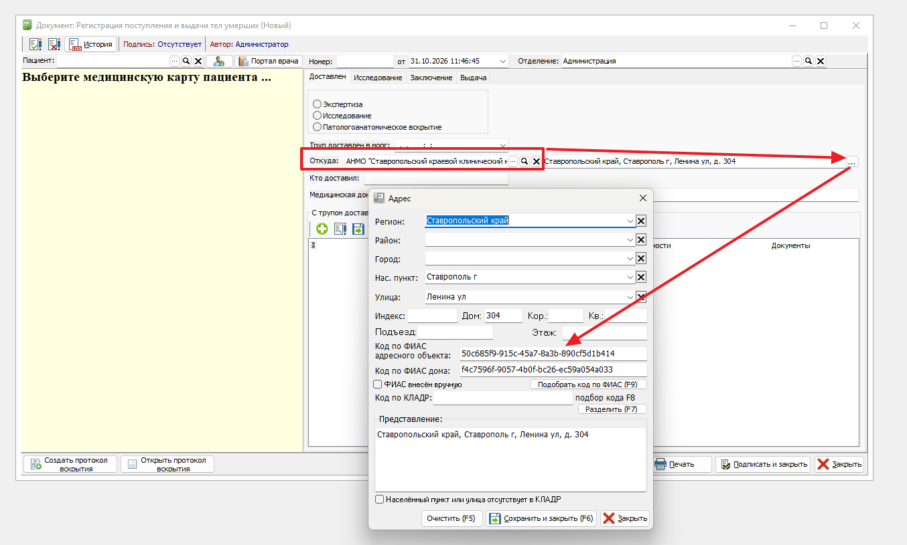
Task: Click the reject document icon with red cross
Action: pyautogui.click(x=54, y=44)
